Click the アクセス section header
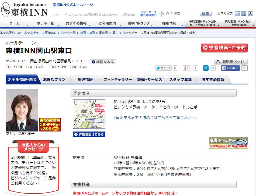256x196 pixels. (154, 93)
